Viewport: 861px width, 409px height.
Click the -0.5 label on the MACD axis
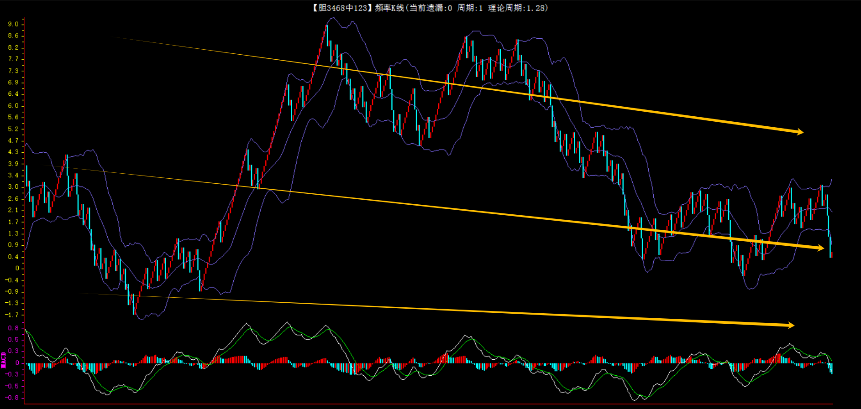[x=12, y=386]
